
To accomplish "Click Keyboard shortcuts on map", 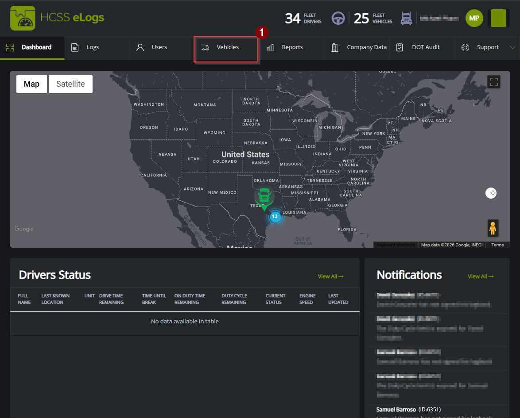I will (x=396, y=245).
